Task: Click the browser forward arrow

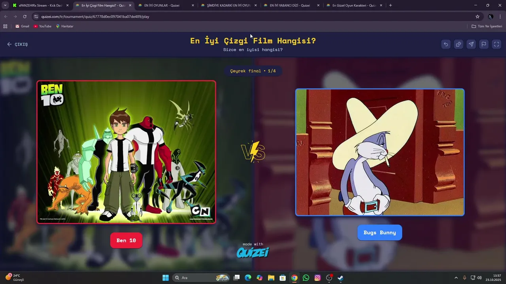Action: point(15,17)
